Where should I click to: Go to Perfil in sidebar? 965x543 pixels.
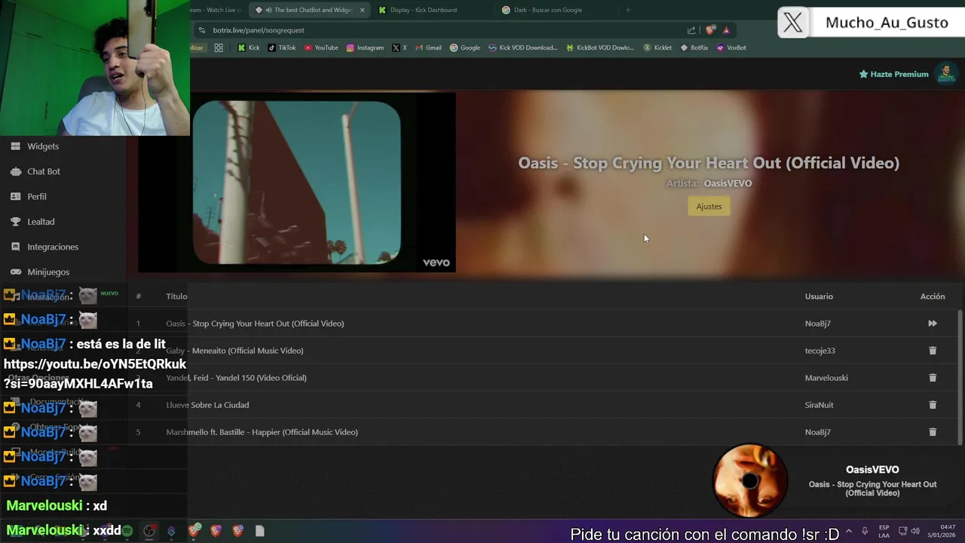tap(37, 196)
